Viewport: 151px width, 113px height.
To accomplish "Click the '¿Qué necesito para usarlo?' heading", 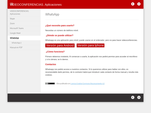I will point(60,25).
